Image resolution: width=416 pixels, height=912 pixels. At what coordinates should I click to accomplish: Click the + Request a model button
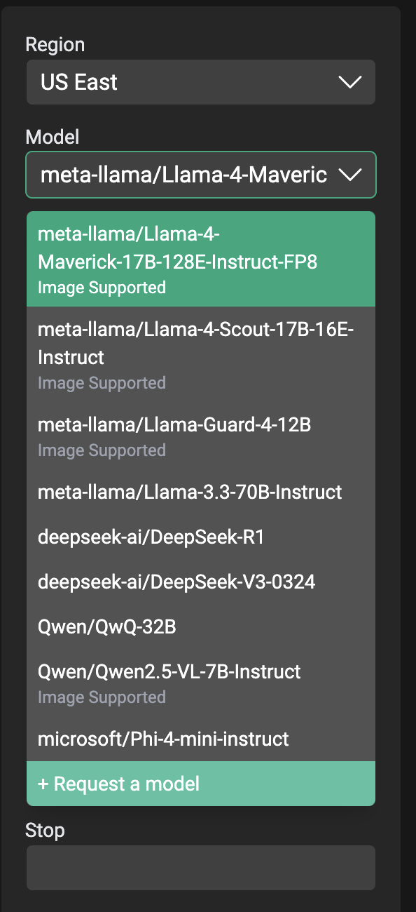[x=201, y=784]
